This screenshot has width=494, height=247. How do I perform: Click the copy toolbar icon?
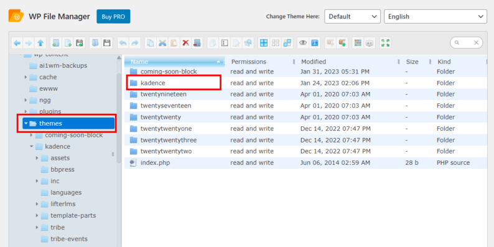[x=151, y=43]
